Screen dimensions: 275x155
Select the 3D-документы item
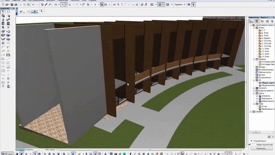click(263, 77)
